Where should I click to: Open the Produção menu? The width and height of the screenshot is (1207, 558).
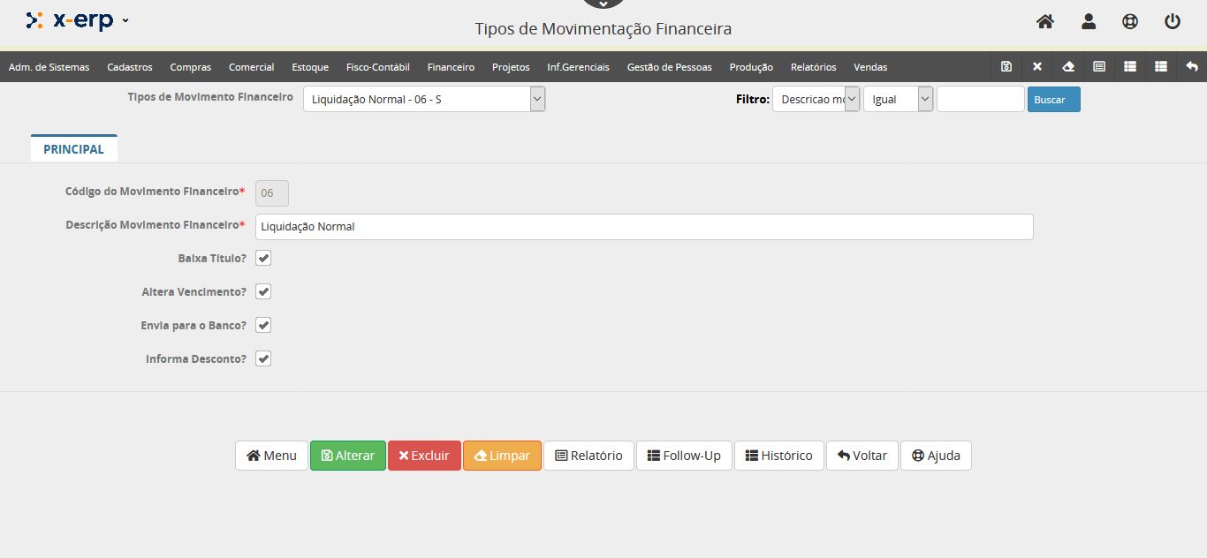click(751, 67)
